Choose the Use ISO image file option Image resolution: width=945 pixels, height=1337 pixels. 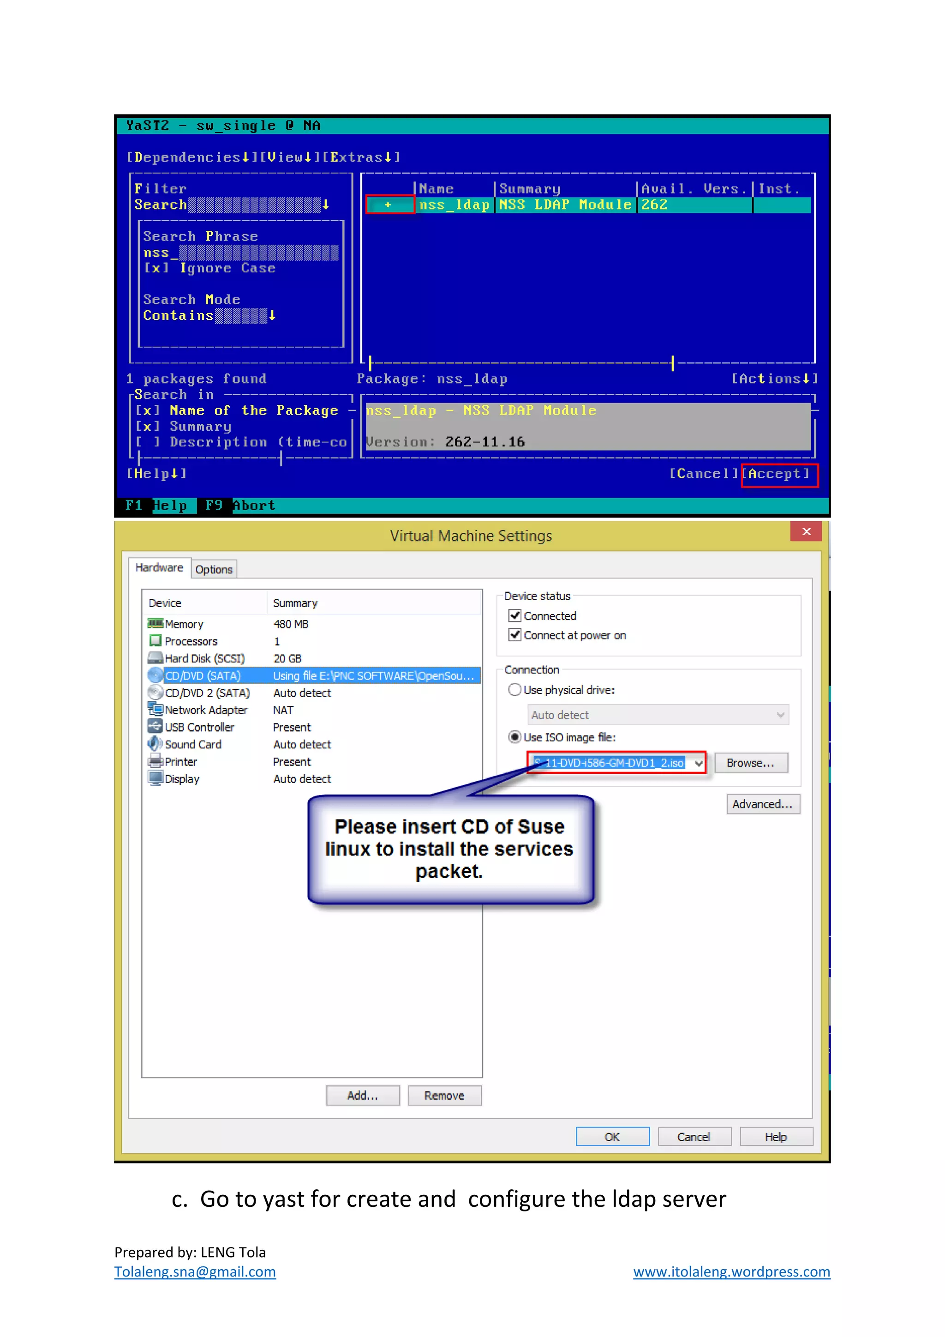click(514, 737)
